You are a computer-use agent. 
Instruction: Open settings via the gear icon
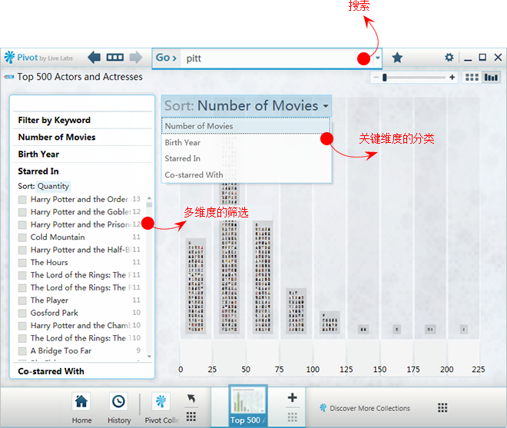click(449, 58)
